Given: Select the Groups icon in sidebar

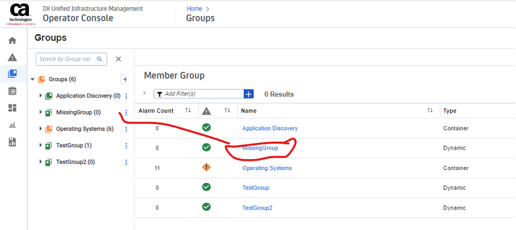Looking at the screenshot, I should (12, 74).
